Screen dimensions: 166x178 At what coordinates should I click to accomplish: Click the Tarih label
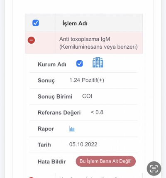44,145
